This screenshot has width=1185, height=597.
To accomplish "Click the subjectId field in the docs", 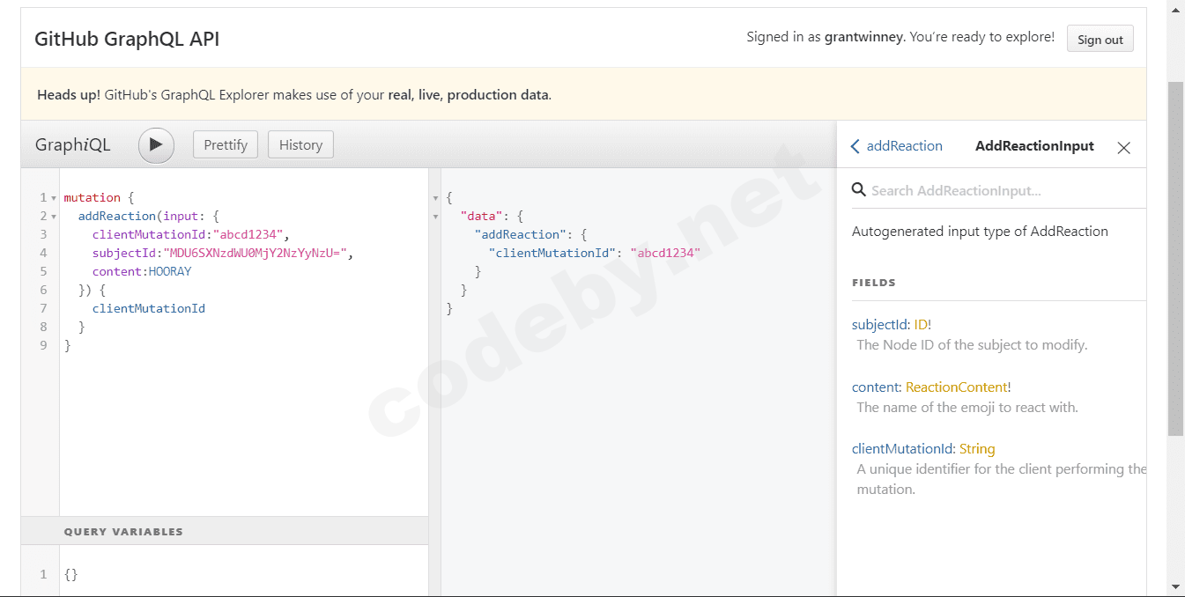I will (878, 325).
